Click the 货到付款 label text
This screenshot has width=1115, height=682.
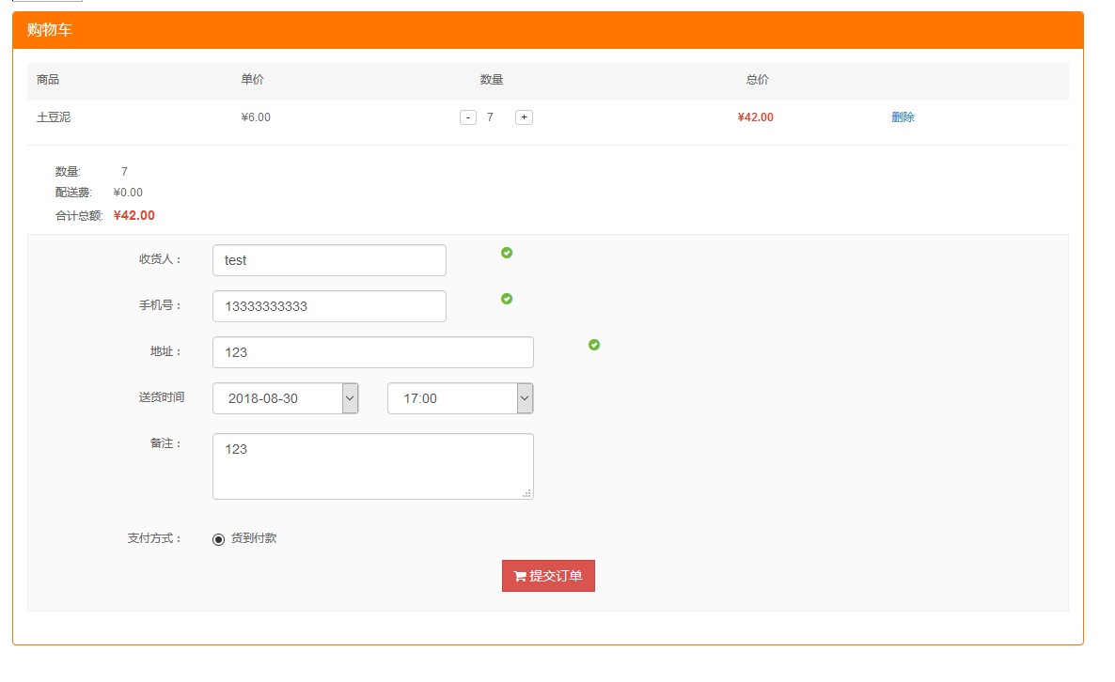click(x=254, y=538)
